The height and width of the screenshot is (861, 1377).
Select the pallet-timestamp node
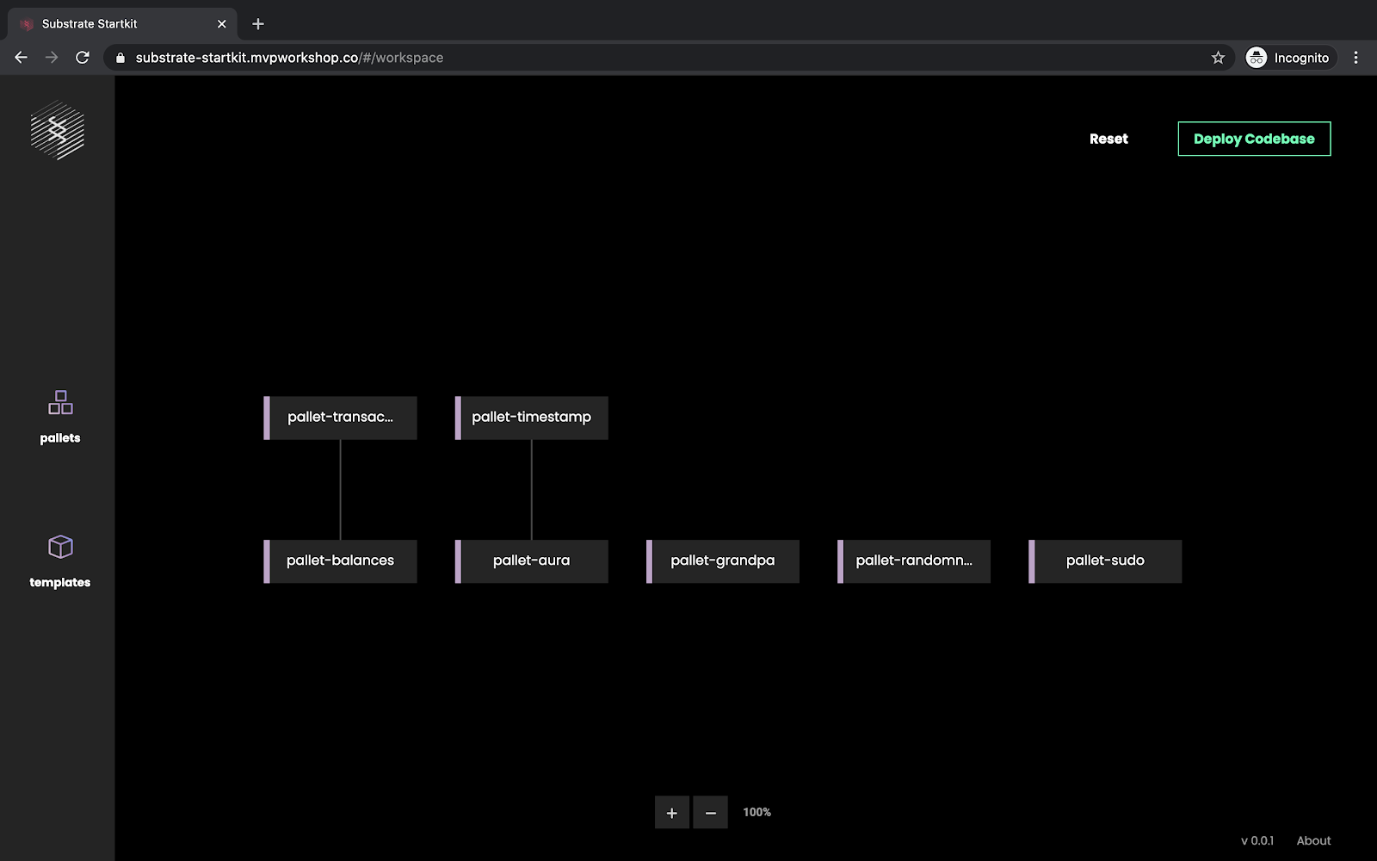coord(532,418)
